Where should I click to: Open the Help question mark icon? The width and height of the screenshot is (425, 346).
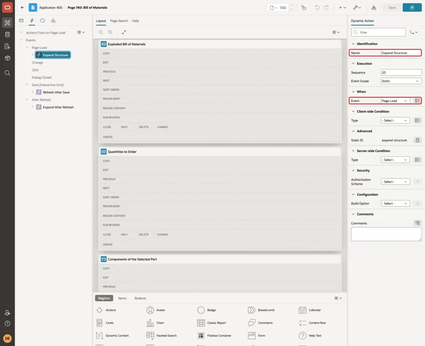click(7, 324)
